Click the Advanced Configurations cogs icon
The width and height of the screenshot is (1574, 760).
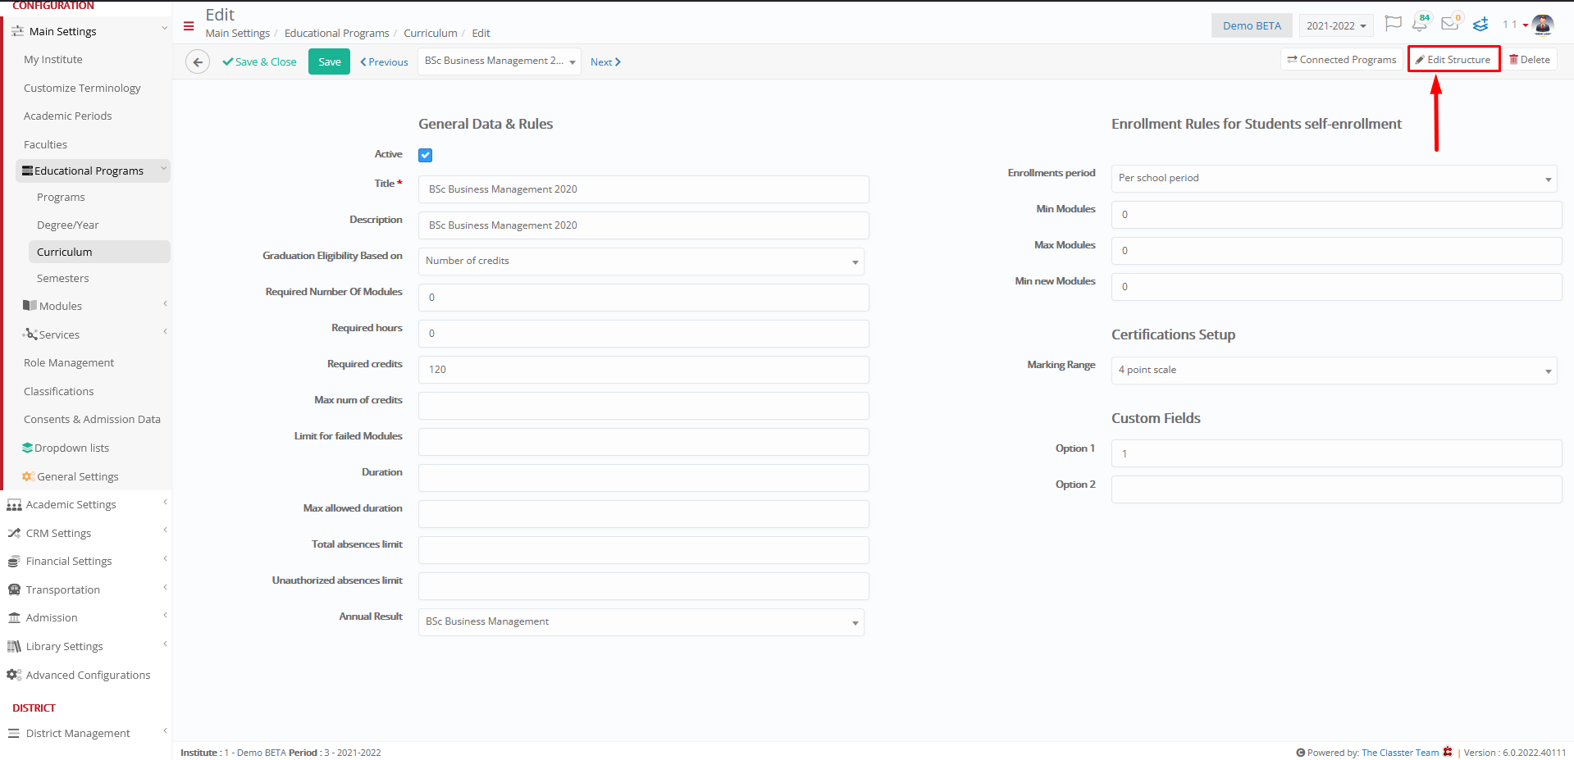(x=14, y=675)
